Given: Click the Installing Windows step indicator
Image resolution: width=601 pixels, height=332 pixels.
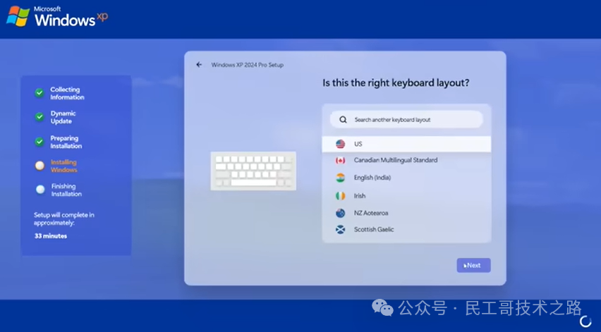Looking at the screenshot, I should [x=40, y=166].
